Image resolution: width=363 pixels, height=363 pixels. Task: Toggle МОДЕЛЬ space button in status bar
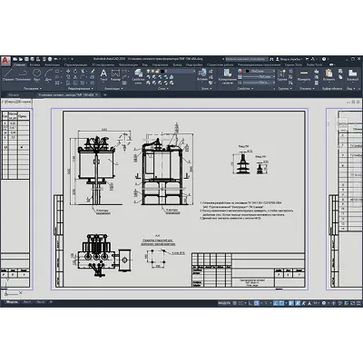coord(224,303)
